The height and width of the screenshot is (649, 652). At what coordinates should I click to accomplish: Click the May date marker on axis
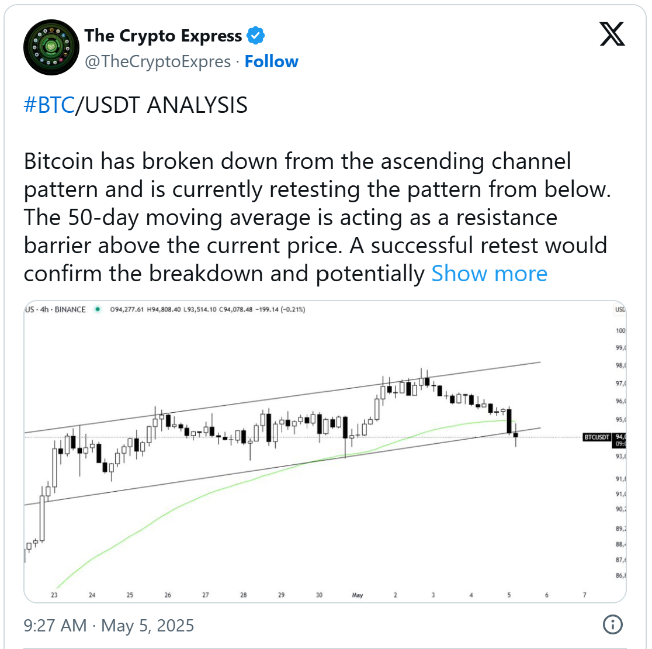coord(357,595)
